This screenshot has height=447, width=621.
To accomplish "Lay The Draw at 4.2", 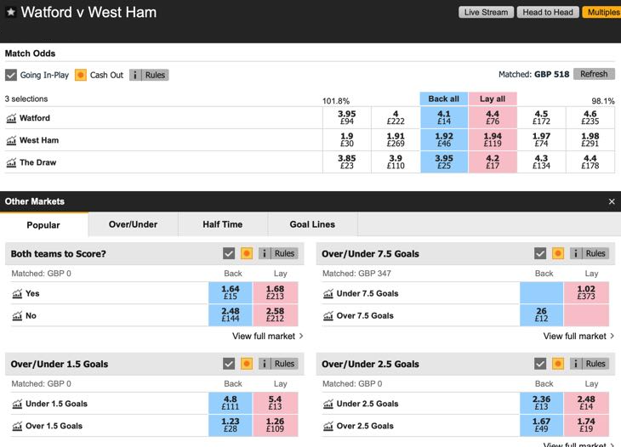I will pos(493,161).
